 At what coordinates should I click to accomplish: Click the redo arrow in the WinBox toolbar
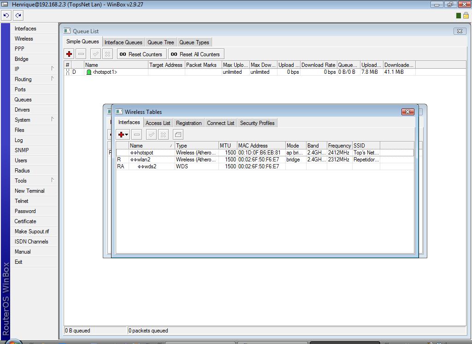pyautogui.click(x=18, y=15)
